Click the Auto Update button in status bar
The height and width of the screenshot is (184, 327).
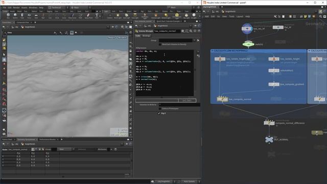point(190,181)
